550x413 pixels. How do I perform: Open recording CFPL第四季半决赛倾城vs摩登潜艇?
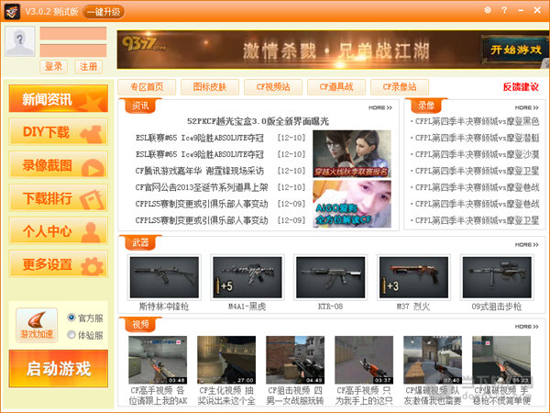click(477, 138)
